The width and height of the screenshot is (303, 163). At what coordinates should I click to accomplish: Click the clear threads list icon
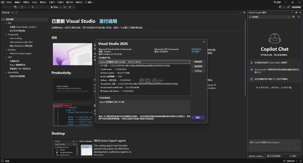[x=299, y=17]
